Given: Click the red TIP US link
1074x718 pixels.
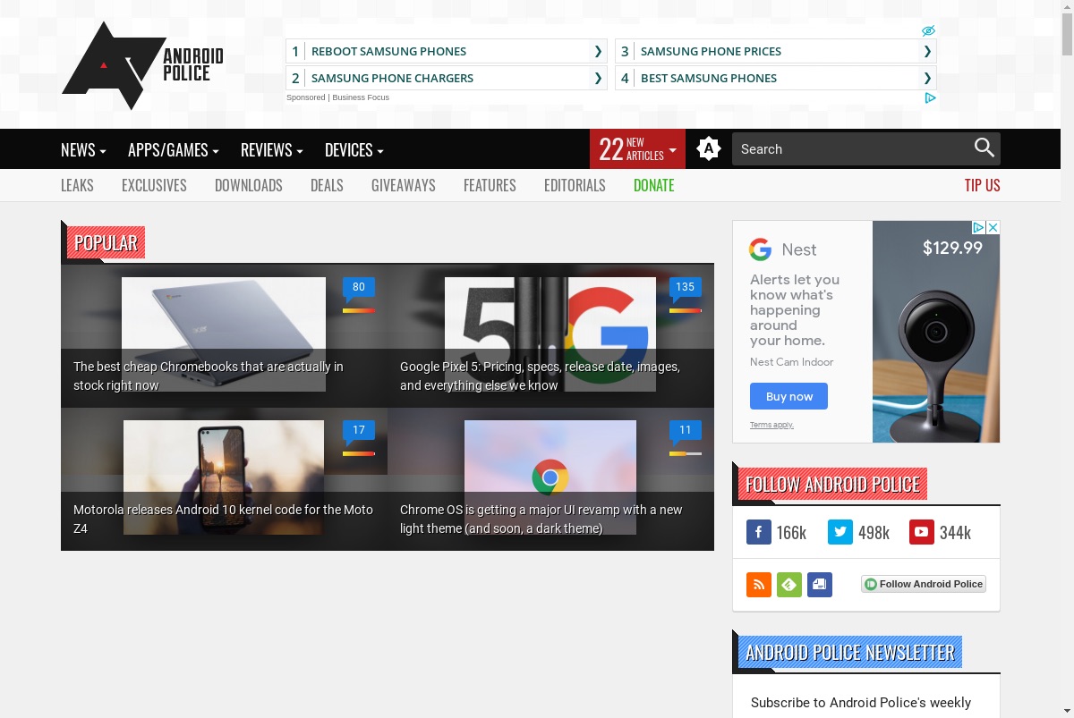Looking at the screenshot, I should point(983,185).
